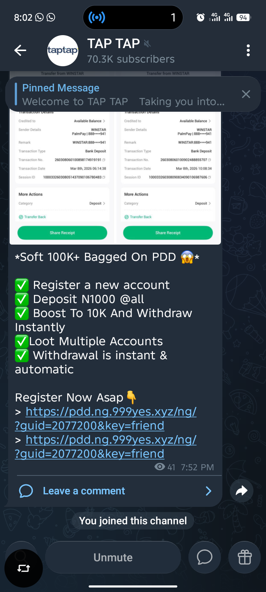Go back using the arrow icon

point(20,50)
